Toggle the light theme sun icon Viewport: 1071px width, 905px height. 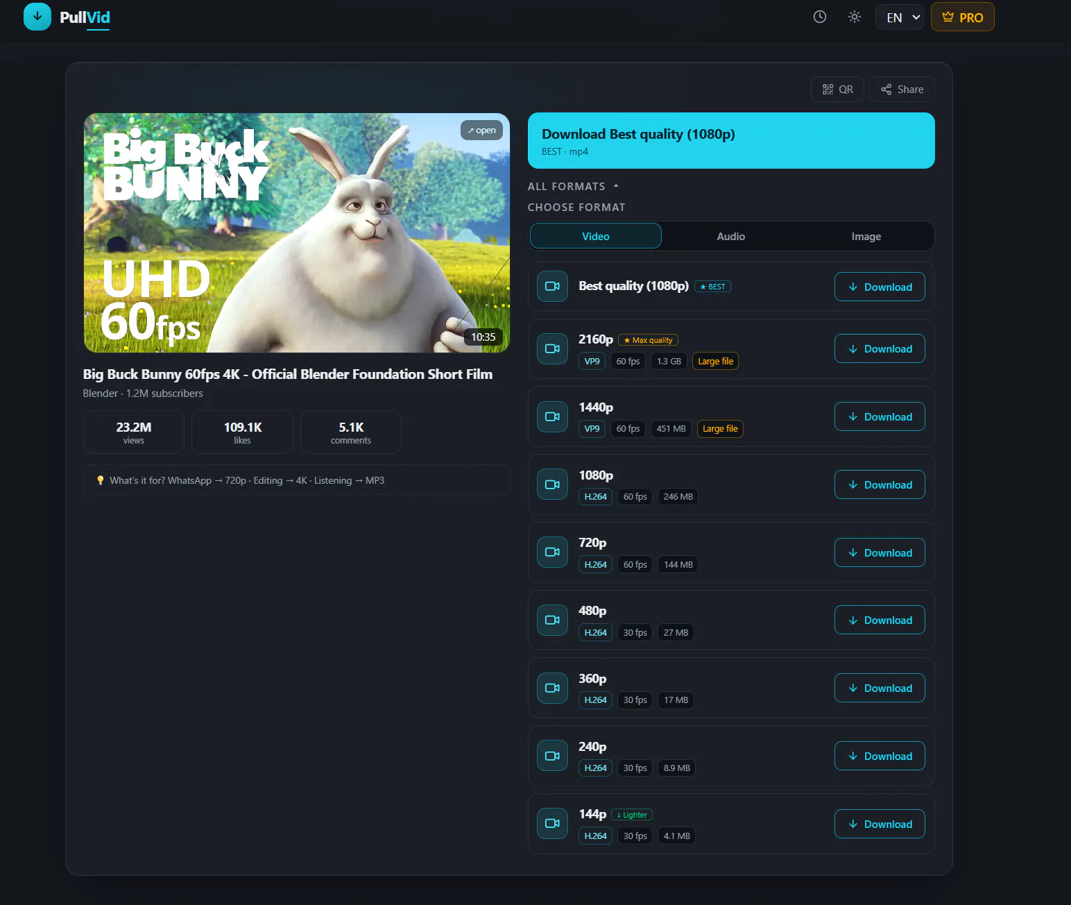click(x=855, y=17)
